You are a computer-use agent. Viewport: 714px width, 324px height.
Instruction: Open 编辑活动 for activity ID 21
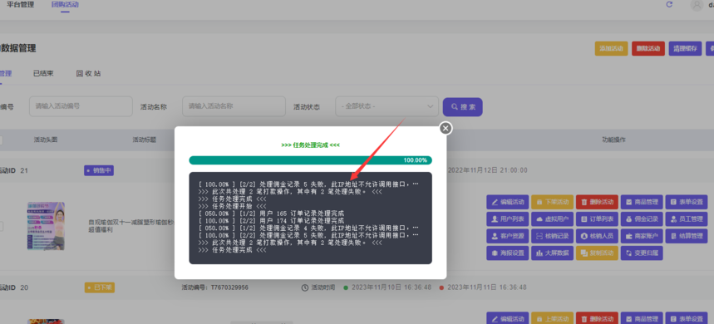coord(507,202)
